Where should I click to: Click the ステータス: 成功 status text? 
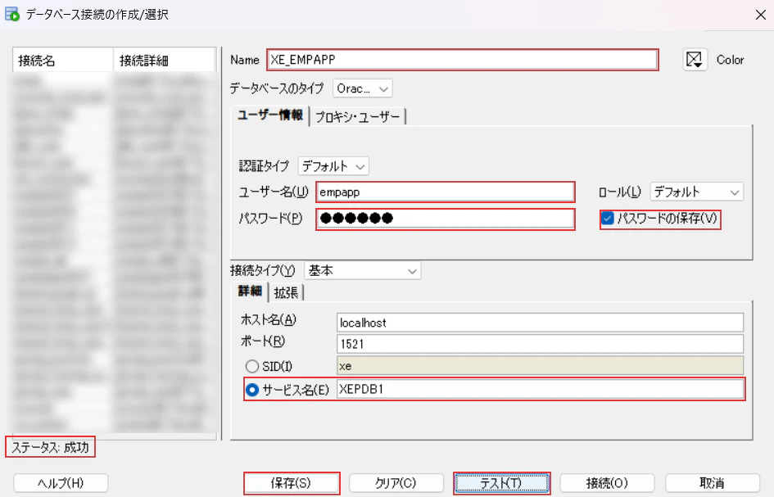50,447
